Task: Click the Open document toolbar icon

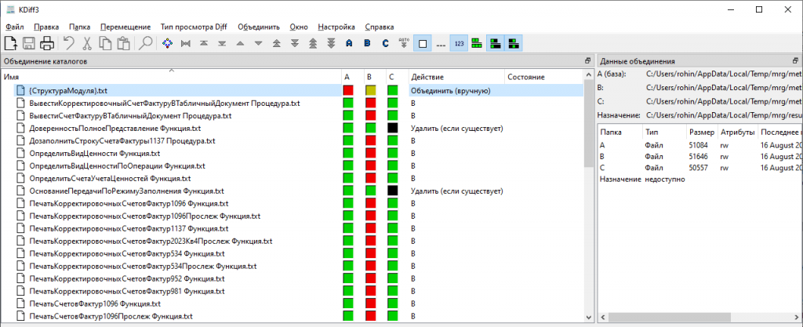Action: pos(11,43)
